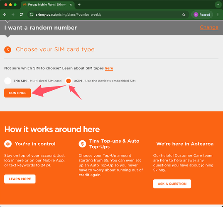Select the eSIM radio option
223x207 pixels.
click(69, 81)
